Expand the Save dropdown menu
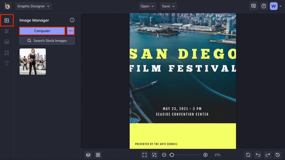 (168, 6)
